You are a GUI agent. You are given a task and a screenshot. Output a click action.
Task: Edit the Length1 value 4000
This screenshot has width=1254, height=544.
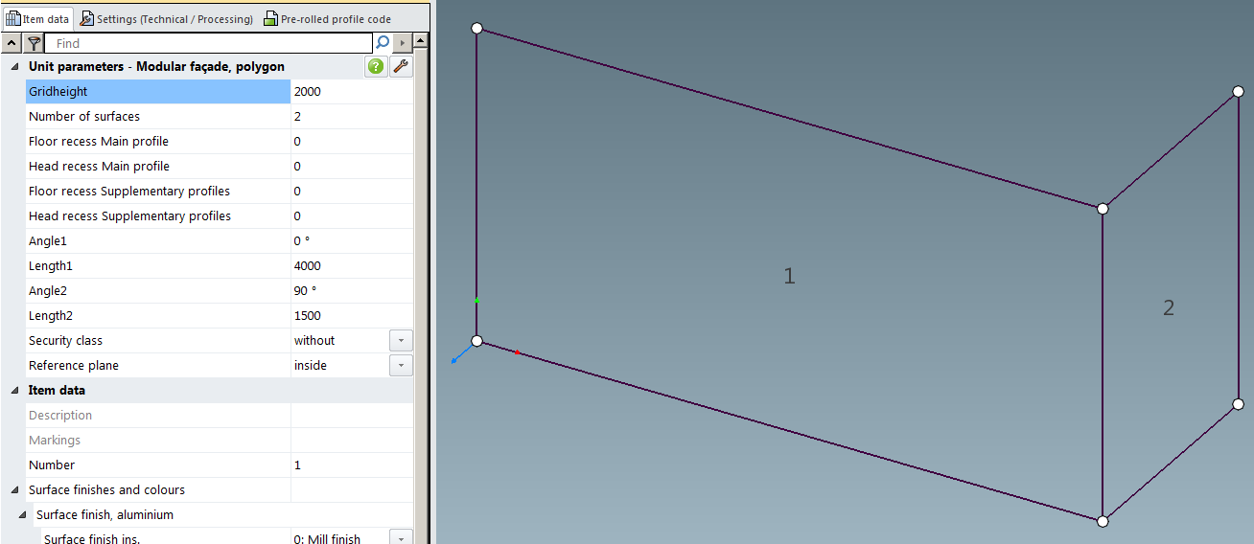tap(351, 266)
